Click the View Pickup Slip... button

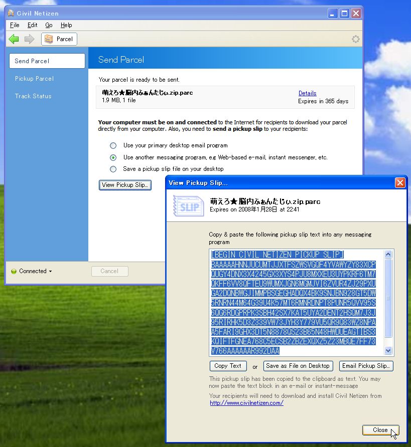pos(125,185)
